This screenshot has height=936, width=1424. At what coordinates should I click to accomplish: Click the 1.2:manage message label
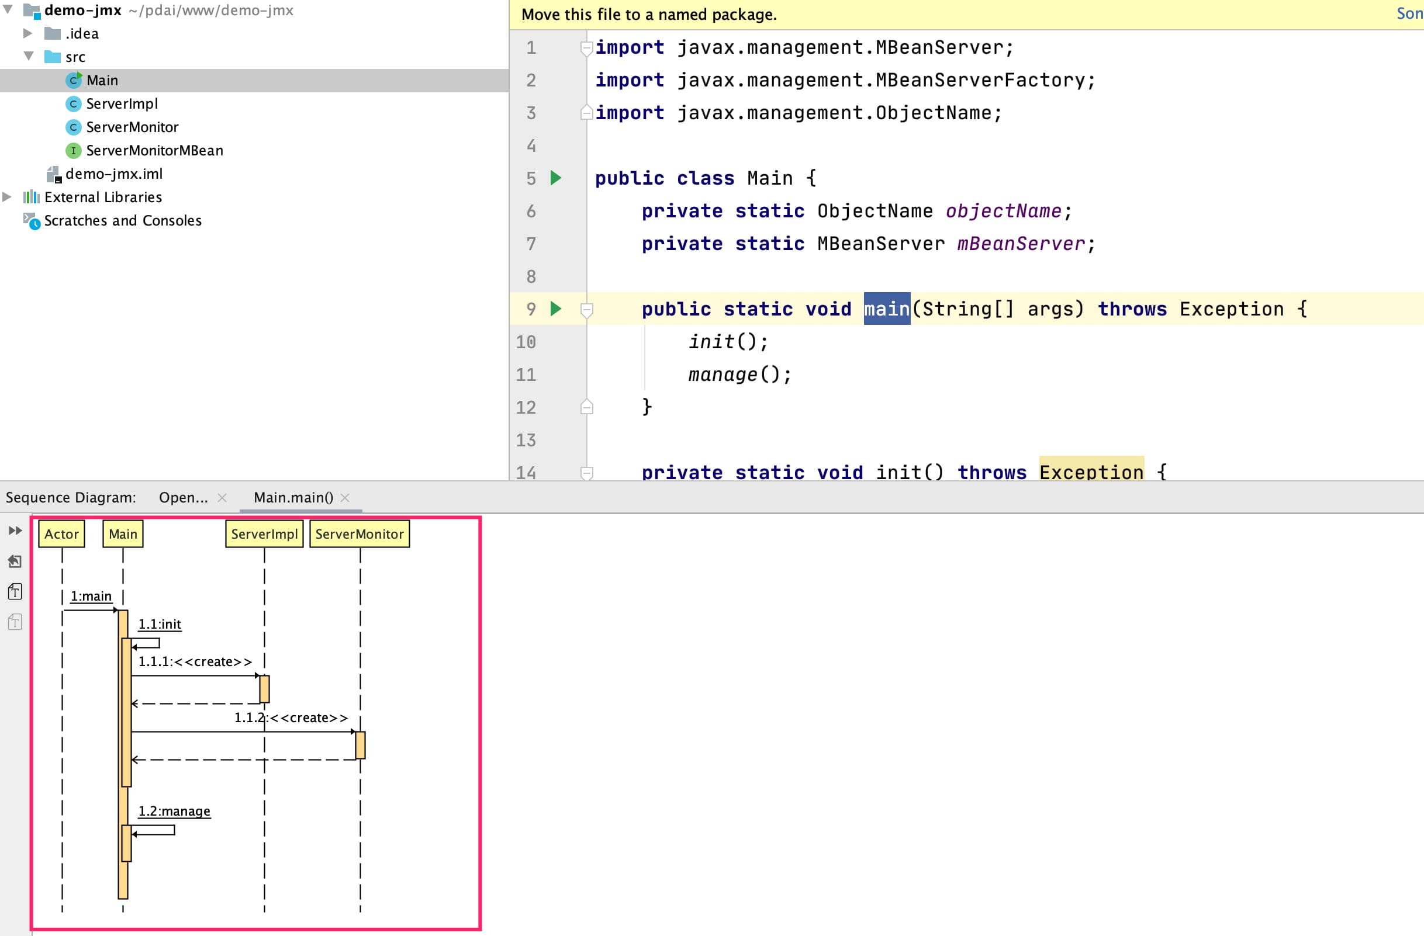tap(174, 811)
